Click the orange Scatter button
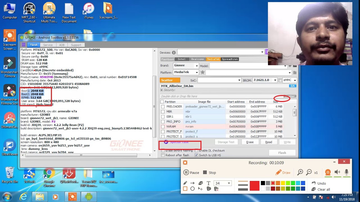The width and height of the screenshot is (360, 202). (x=170, y=80)
